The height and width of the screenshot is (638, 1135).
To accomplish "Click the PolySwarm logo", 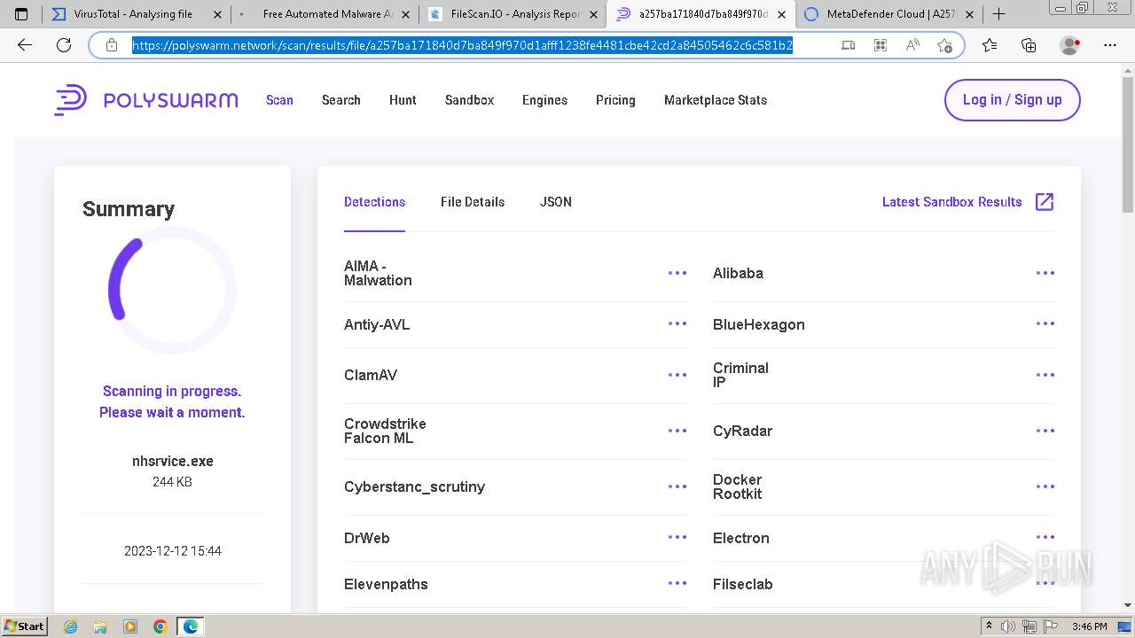I will tap(146, 100).
